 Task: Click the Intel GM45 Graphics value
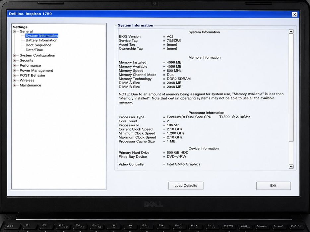183,164
